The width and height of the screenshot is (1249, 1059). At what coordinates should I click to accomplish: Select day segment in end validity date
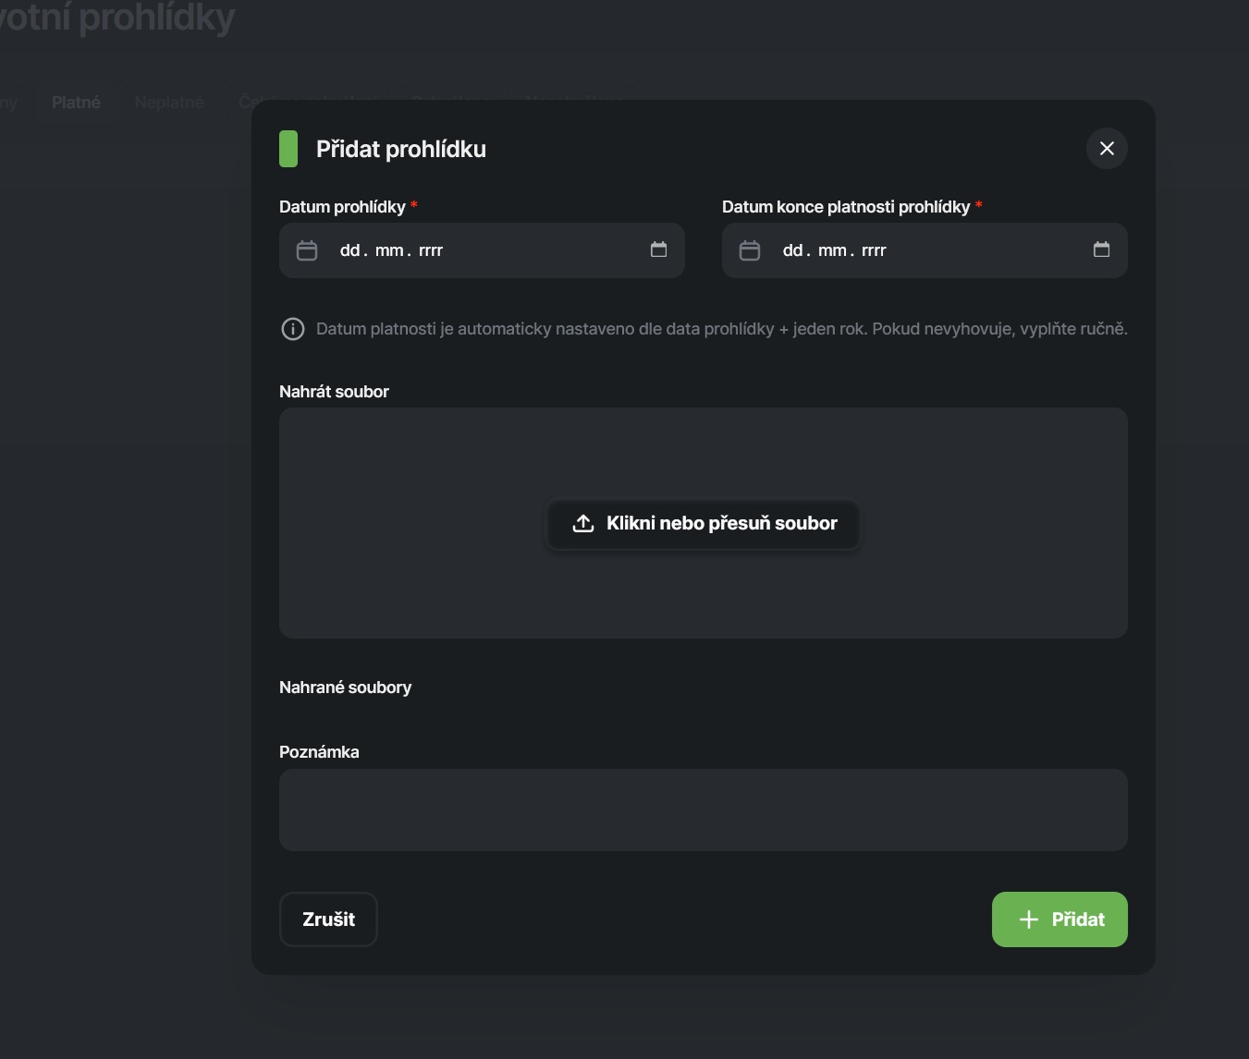(x=793, y=250)
